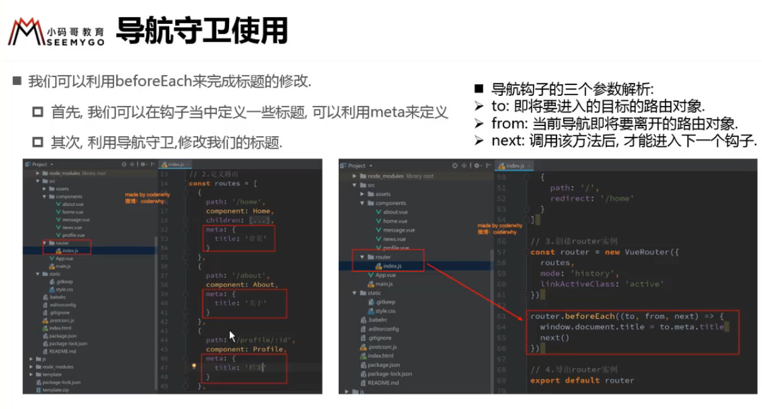
Task: Click the locate-file target icon in left IDE's Project toolbar
Action: pos(126,164)
